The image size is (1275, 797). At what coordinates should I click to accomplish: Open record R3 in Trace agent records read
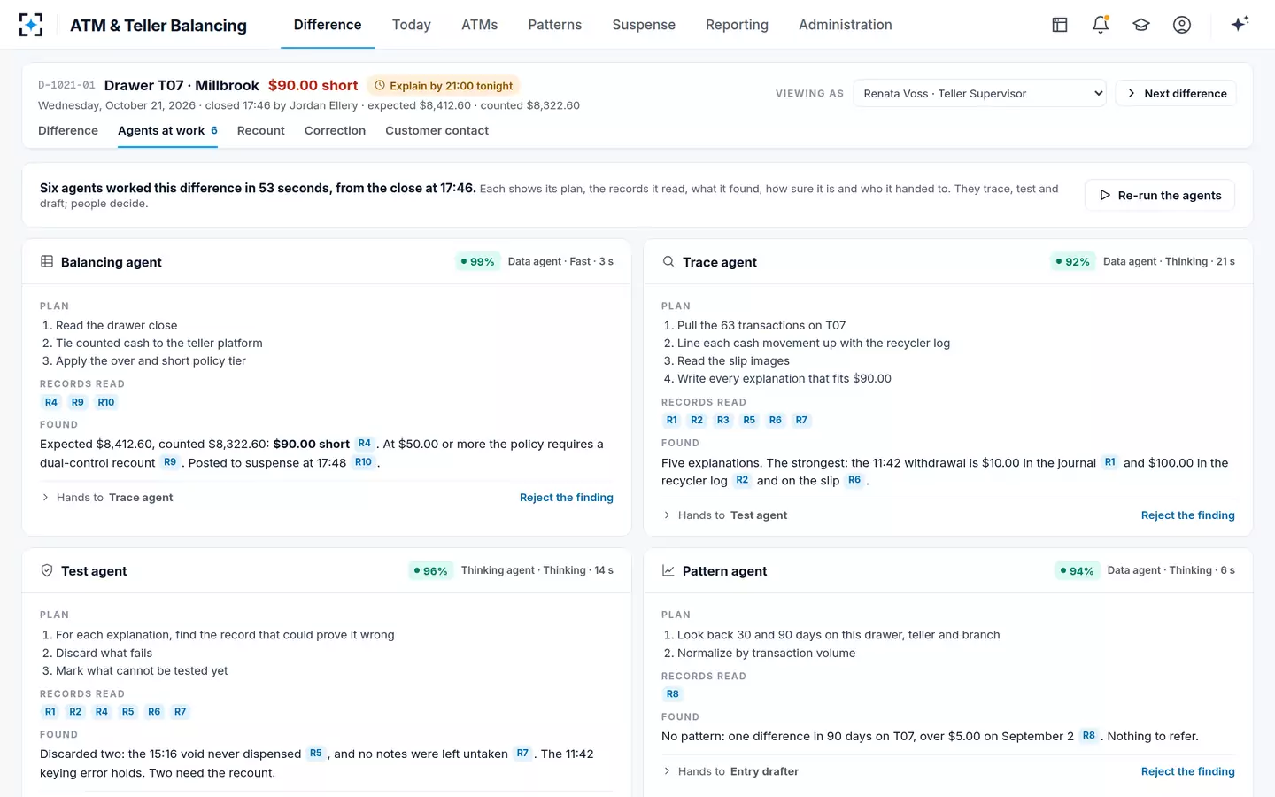723,420
